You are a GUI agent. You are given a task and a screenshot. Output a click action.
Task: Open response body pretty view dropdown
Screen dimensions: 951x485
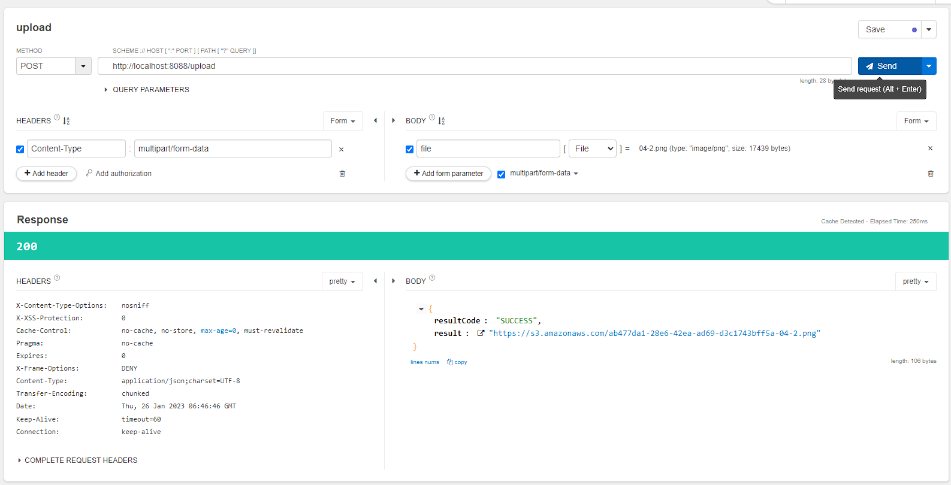coord(916,281)
